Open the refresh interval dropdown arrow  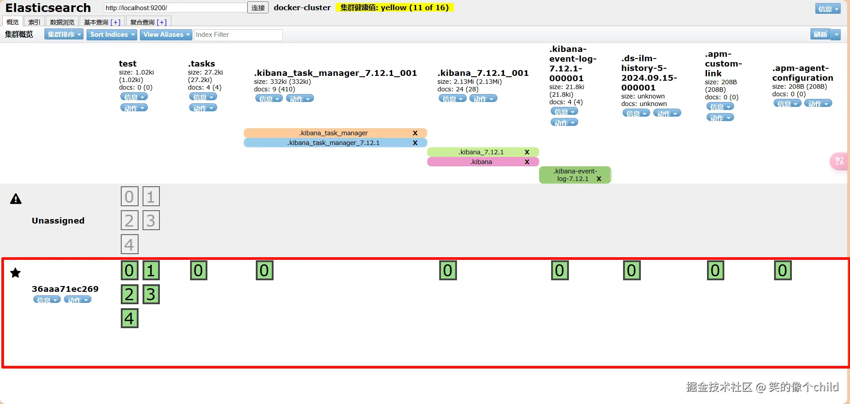pos(836,35)
